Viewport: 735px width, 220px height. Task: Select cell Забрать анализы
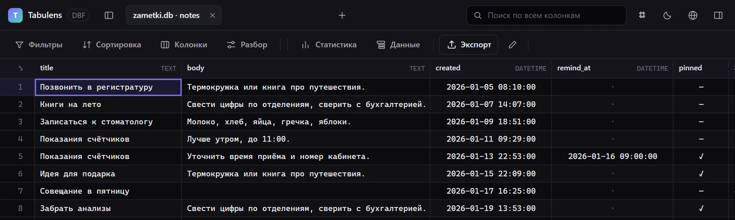point(108,208)
